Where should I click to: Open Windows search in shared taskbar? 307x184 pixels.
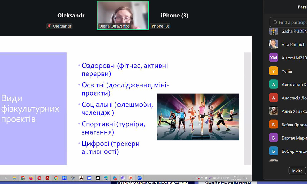(6, 178)
